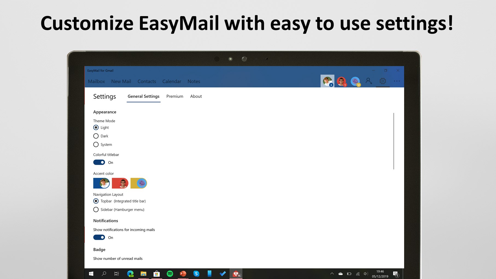This screenshot has height=279, width=496.
Task: Go to Mailbox in the topbar
Action: pos(97,81)
